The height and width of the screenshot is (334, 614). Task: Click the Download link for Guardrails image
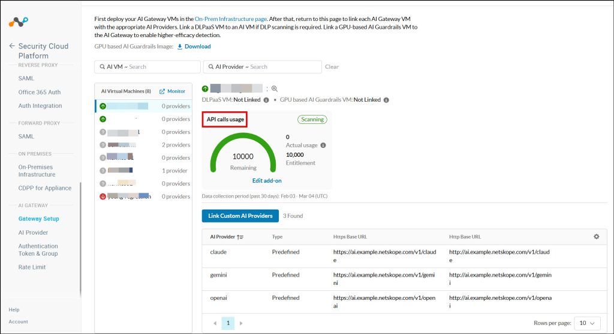coord(198,47)
